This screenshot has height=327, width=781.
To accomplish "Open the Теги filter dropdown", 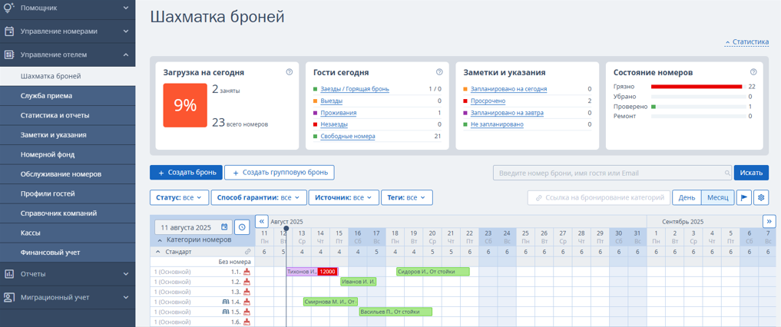I will tap(407, 197).
